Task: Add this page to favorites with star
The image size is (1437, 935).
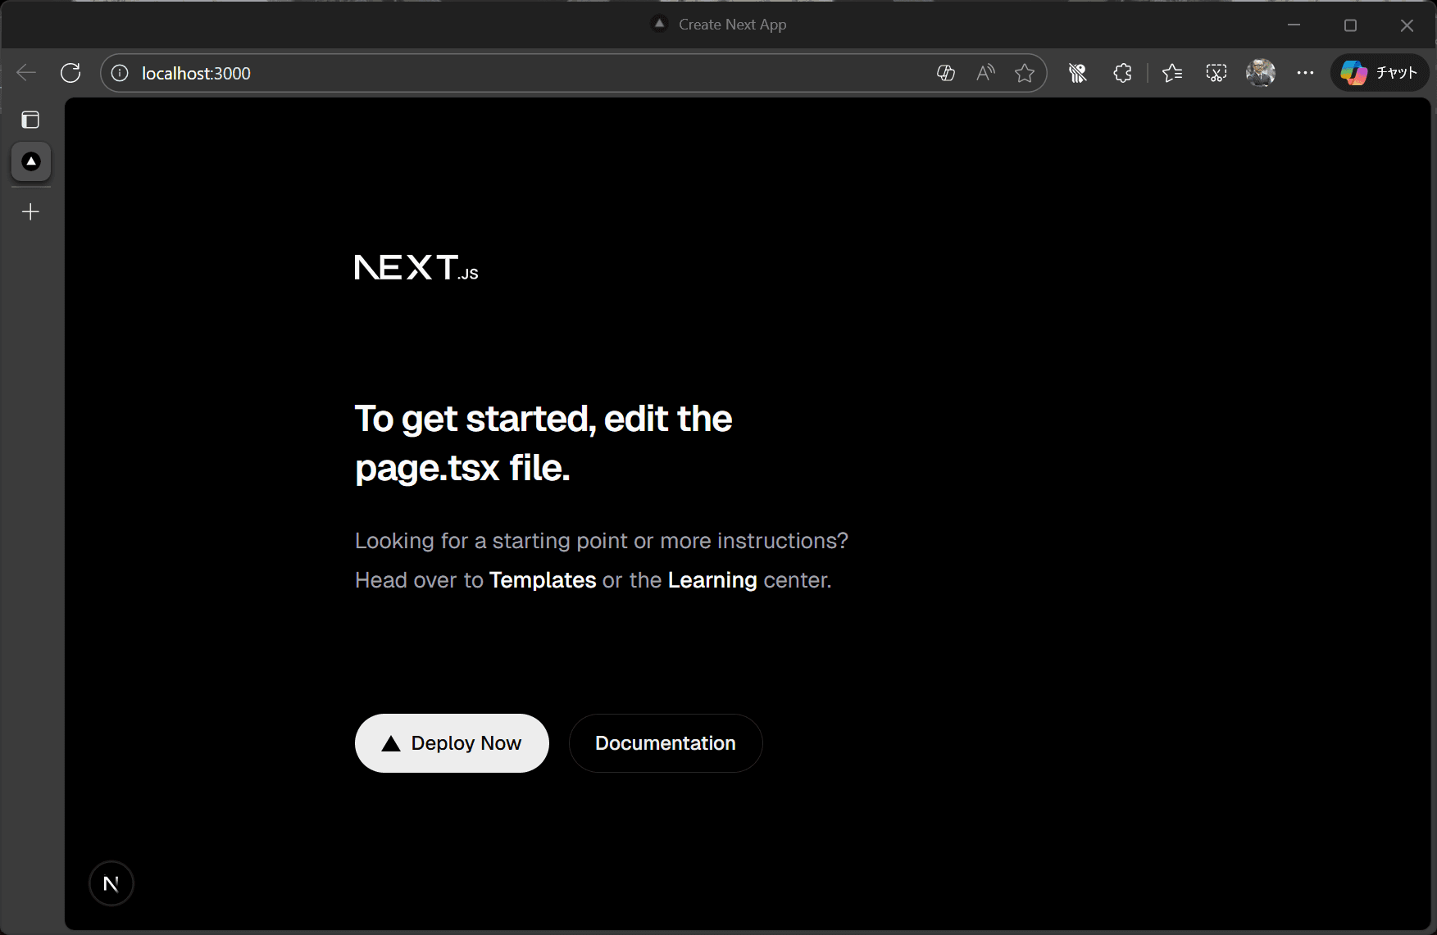Action: (1024, 73)
